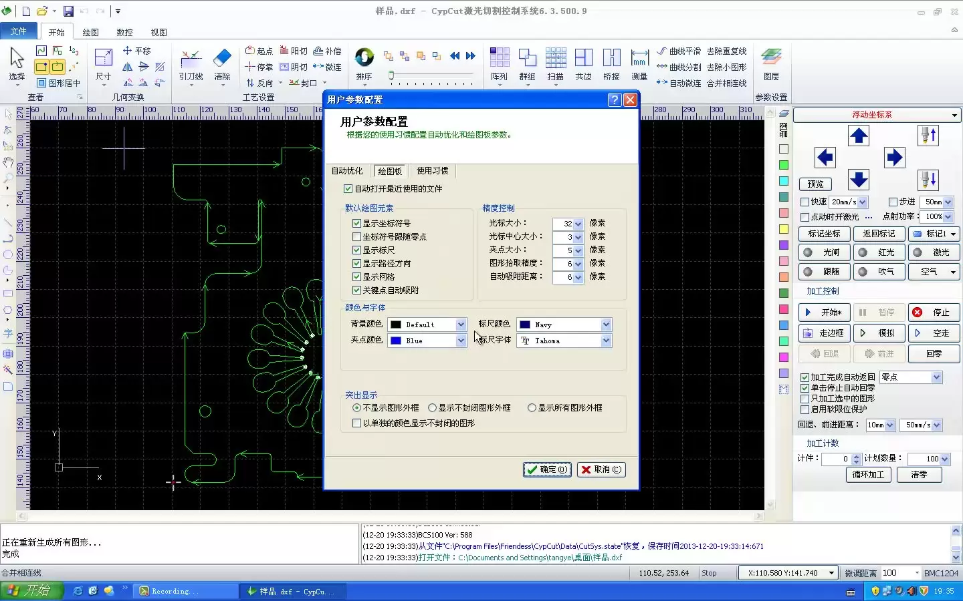
Task: Click the 起点 (Start point) tool
Action: (x=259, y=51)
